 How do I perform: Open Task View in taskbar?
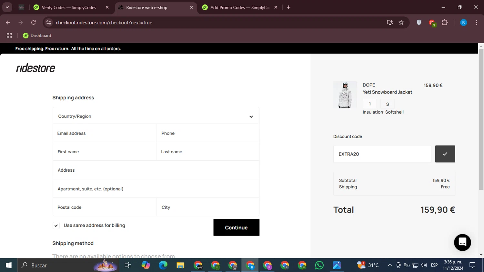pyautogui.click(x=128, y=265)
